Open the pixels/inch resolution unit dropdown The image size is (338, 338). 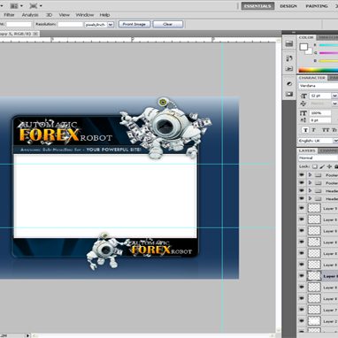(111, 25)
